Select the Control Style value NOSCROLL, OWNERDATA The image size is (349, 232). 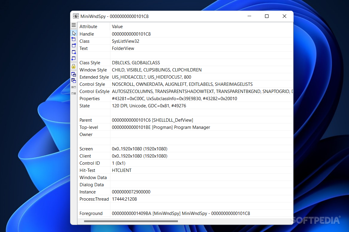coord(182,84)
